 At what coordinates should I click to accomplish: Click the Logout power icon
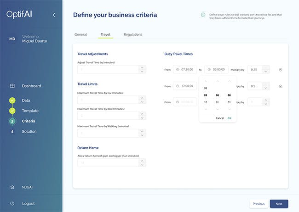pos(12,203)
